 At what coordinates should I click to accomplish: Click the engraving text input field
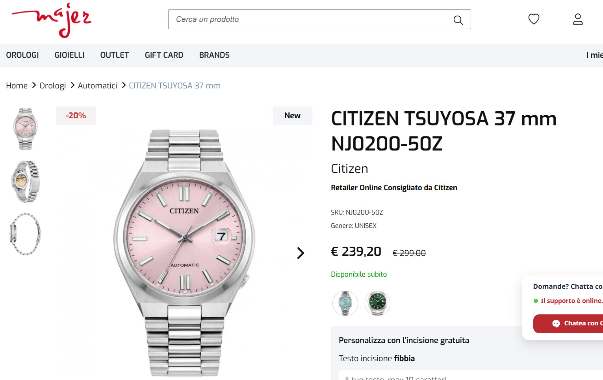click(x=471, y=375)
